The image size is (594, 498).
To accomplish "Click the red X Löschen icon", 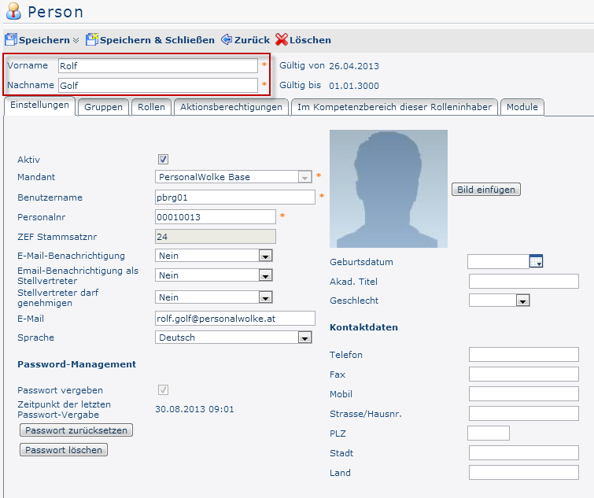I will click(x=282, y=39).
